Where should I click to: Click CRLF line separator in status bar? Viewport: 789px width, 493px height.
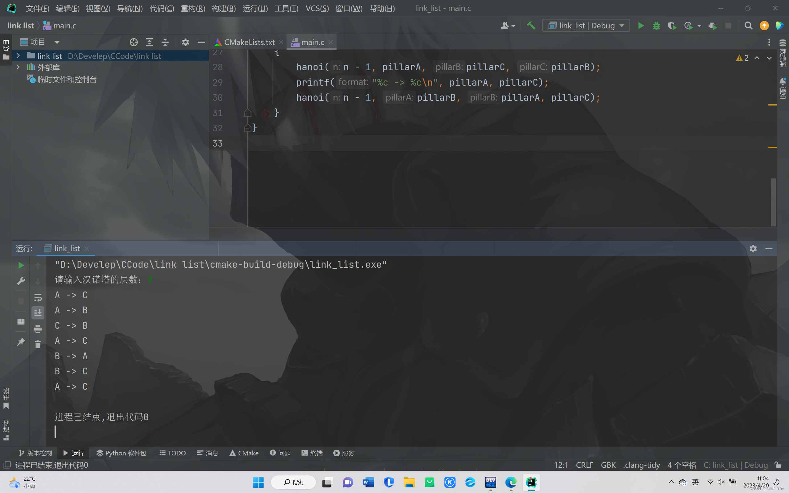[584, 465]
